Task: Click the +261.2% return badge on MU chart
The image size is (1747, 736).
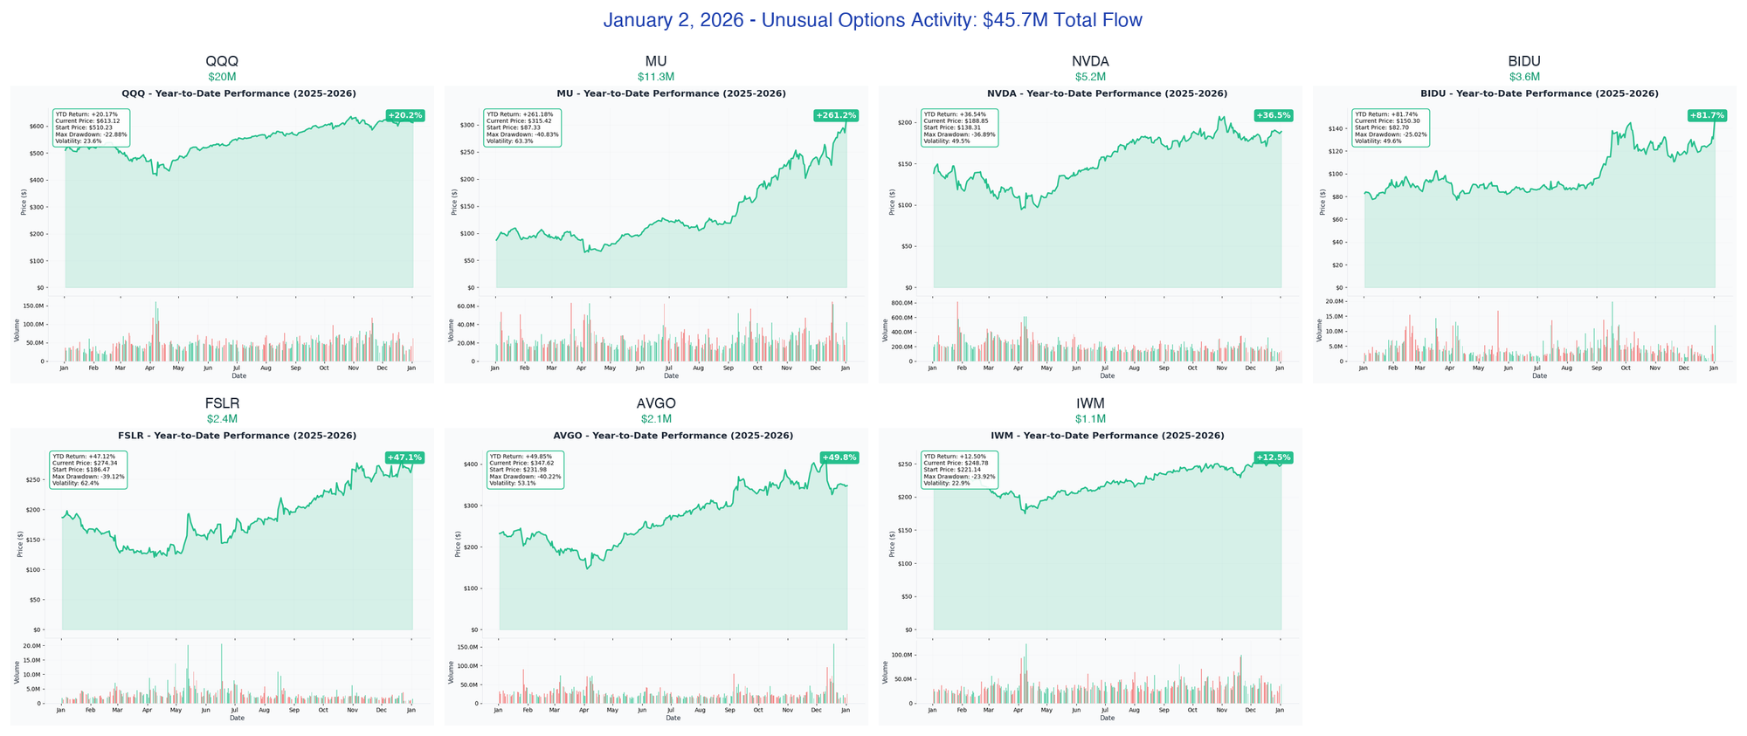Action: [x=836, y=115]
